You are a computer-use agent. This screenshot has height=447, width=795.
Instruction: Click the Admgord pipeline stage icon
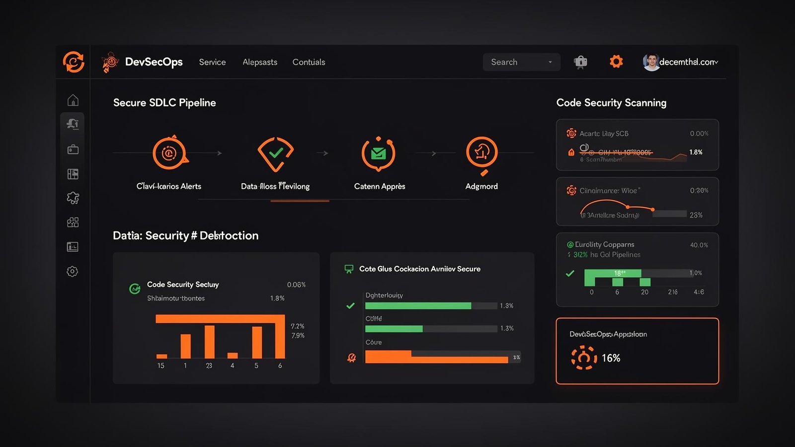[x=481, y=152]
